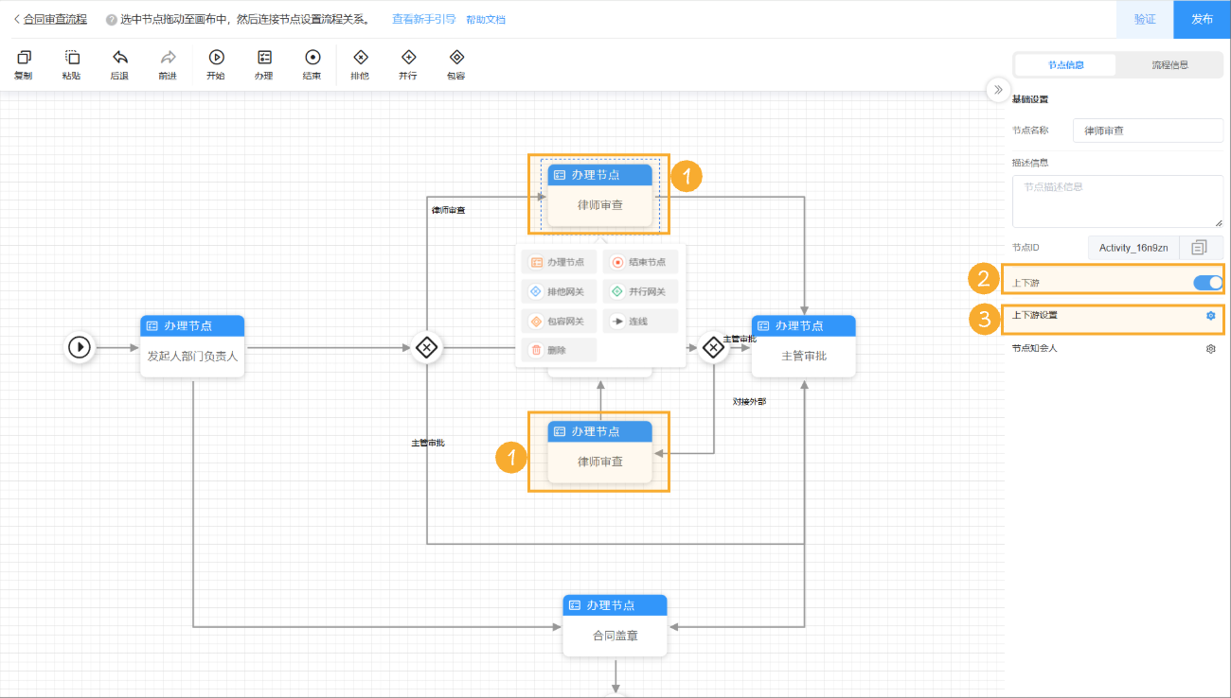Image resolution: width=1231 pixels, height=698 pixels.
Task: Toggle the 上下游 switch off
Action: (1207, 282)
